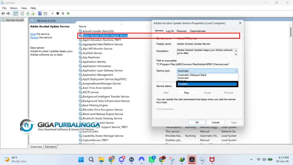Click the Restart the service link
The width and height of the screenshot is (293, 165).
[x=34, y=37]
